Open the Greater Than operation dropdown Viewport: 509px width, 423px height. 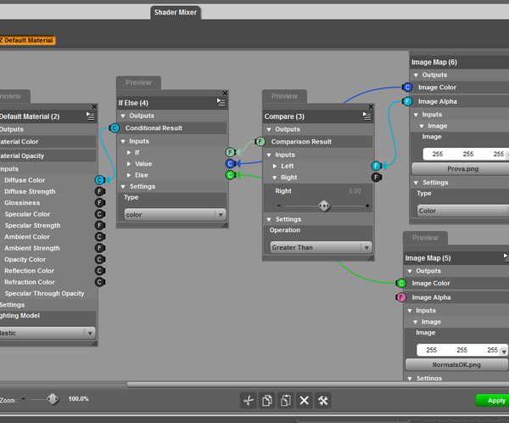pos(321,247)
